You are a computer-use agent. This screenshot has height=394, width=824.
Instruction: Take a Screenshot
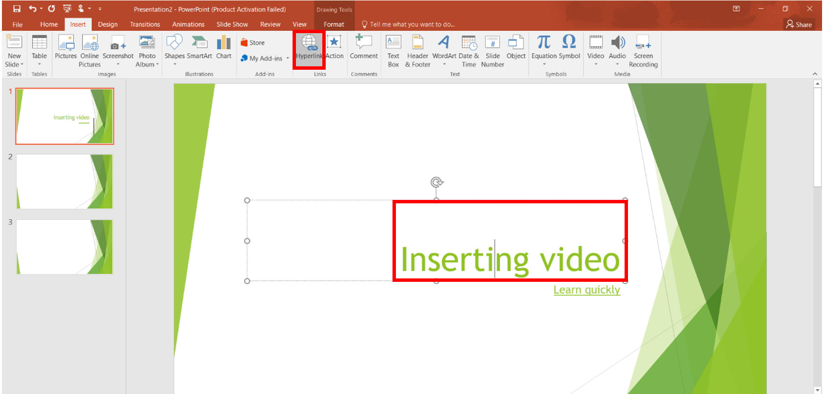pos(118,51)
